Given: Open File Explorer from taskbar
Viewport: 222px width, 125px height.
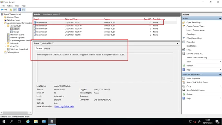Looking at the screenshot, I should pyautogui.click(x=36, y=121).
